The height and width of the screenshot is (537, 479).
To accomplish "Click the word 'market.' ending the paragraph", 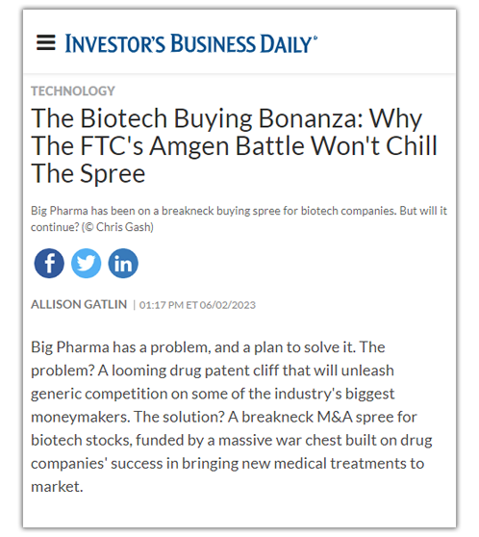I will coord(57,486).
